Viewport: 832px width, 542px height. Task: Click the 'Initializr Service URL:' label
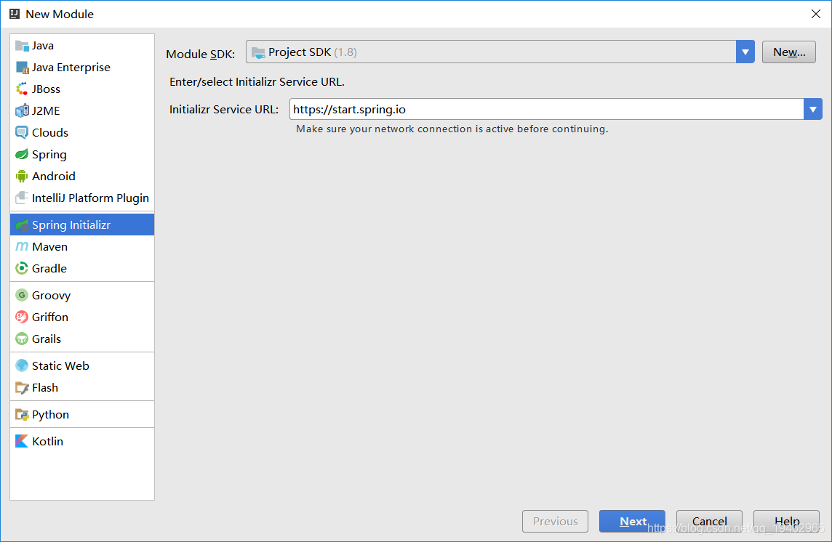(x=224, y=109)
